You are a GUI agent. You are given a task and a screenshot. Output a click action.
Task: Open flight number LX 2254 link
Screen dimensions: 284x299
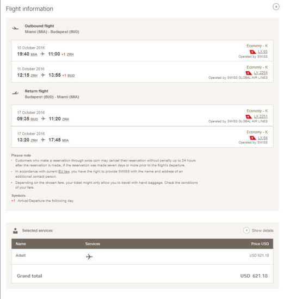pyautogui.click(x=261, y=73)
